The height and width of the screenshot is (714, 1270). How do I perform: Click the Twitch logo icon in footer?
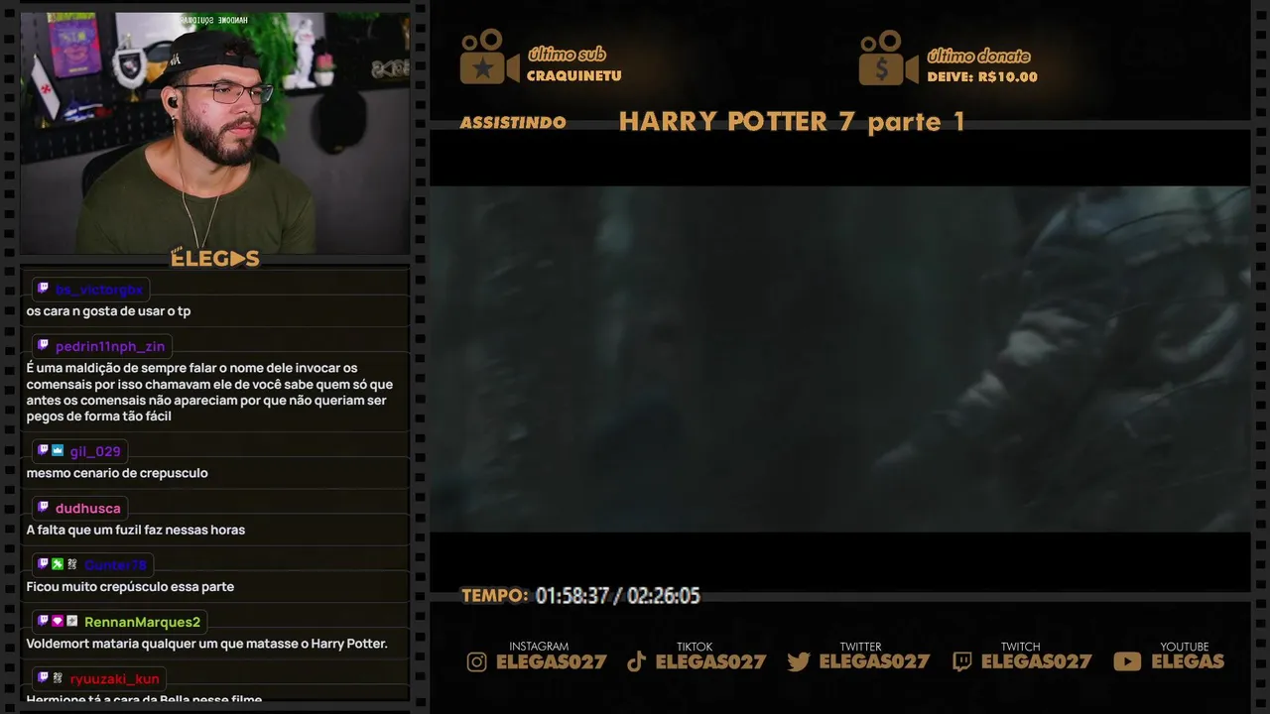pos(961,661)
